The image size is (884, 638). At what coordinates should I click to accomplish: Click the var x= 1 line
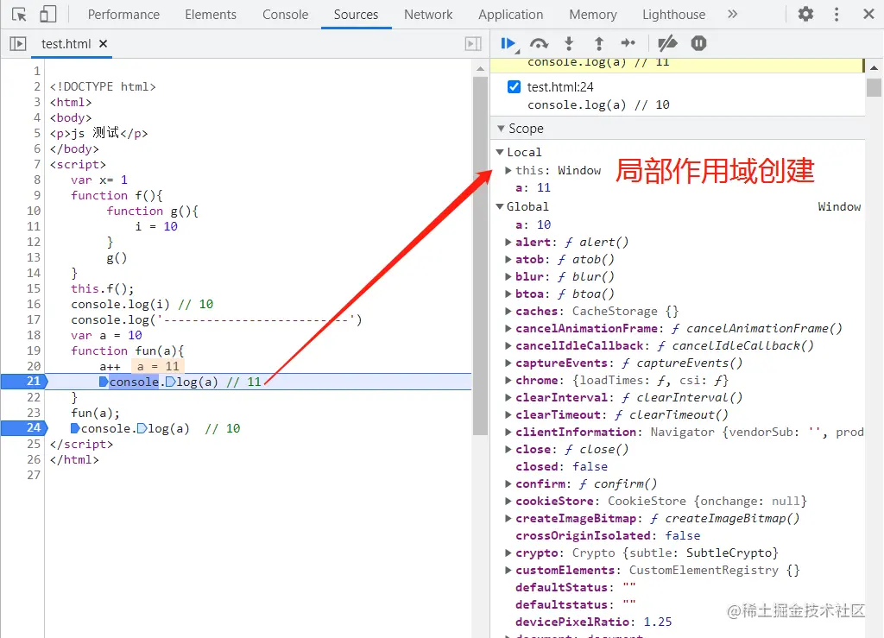pos(99,180)
